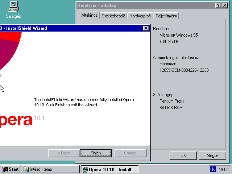This screenshot has height=174, width=232.
Task: Switch to the Eszközkezelő tab
Action: click(113, 16)
